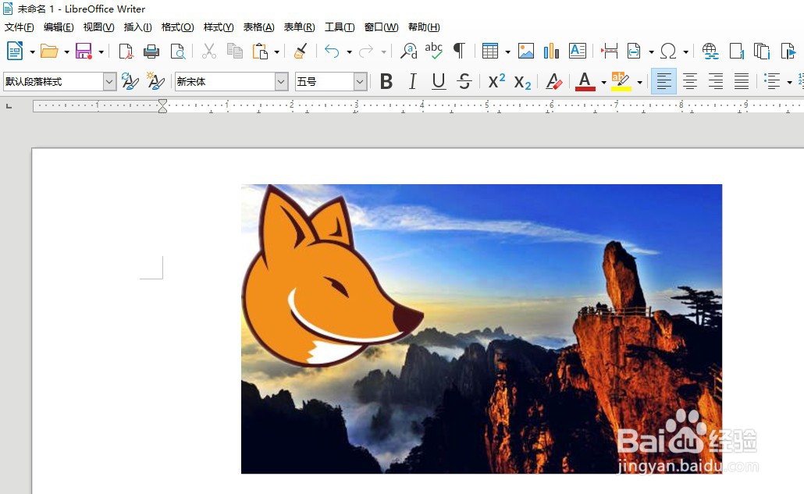Open the 工具(T) menu
Screen dimensions: 804x494
[x=340, y=27]
